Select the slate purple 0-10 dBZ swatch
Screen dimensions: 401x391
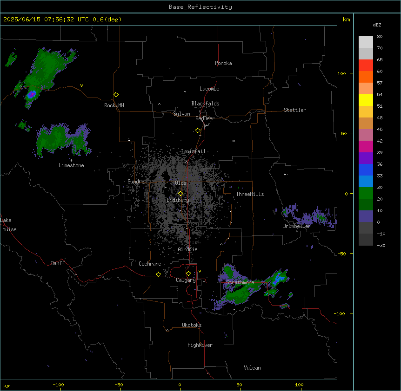pyautogui.click(x=366, y=216)
